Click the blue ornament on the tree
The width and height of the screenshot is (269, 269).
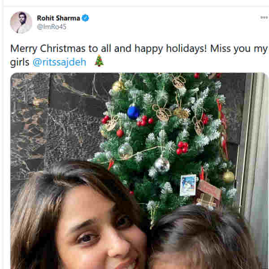click(x=134, y=113)
